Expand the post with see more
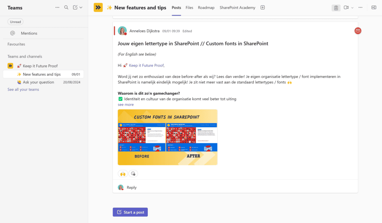 pyautogui.click(x=126, y=105)
